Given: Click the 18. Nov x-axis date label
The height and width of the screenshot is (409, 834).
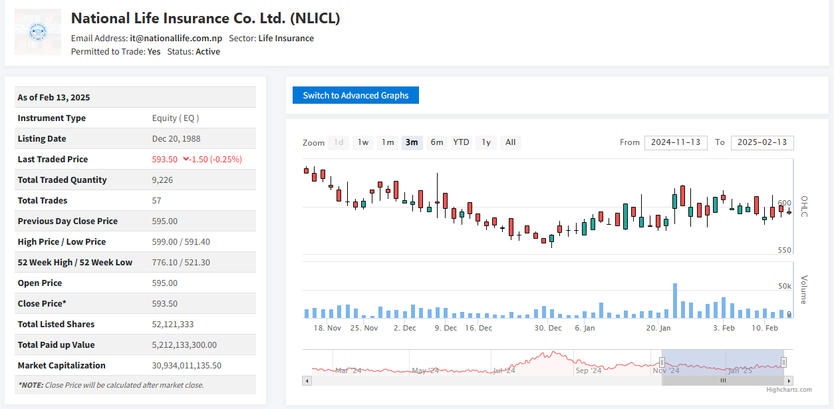Looking at the screenshot, I should 328,329.
